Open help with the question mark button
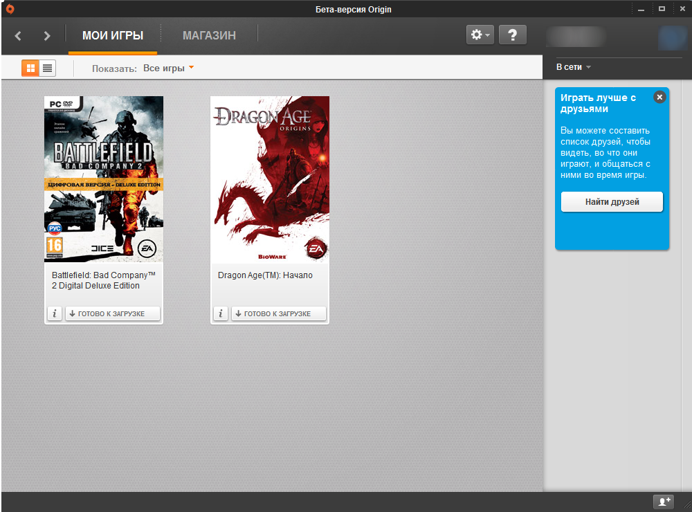The width and height of the screenshot is (692, 512). pos(512,35)
